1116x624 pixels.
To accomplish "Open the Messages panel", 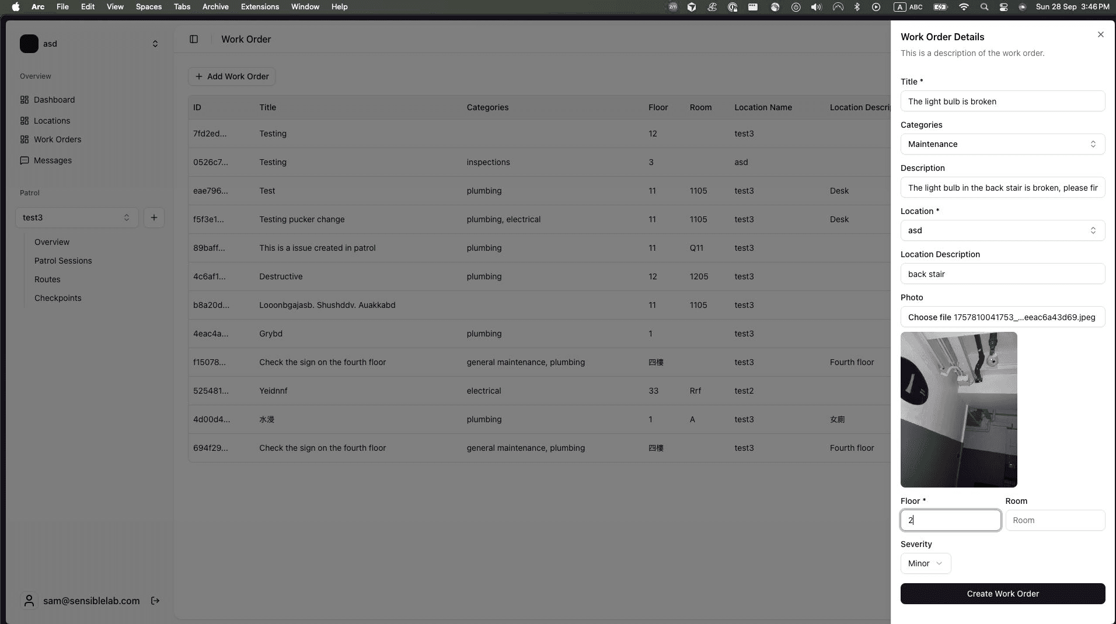I will coord(53,160).
